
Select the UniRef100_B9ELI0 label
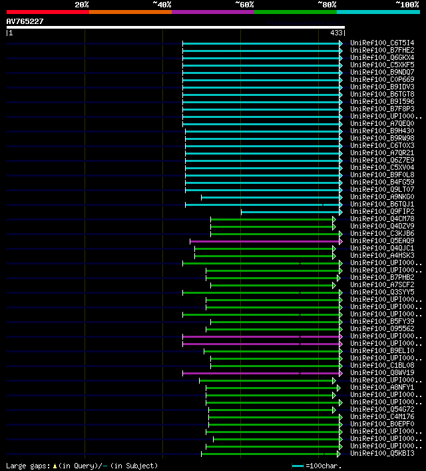pyautogui.click(x=382, y=350)
